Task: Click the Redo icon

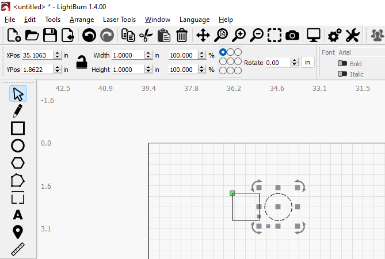Action: pos(107,35)
